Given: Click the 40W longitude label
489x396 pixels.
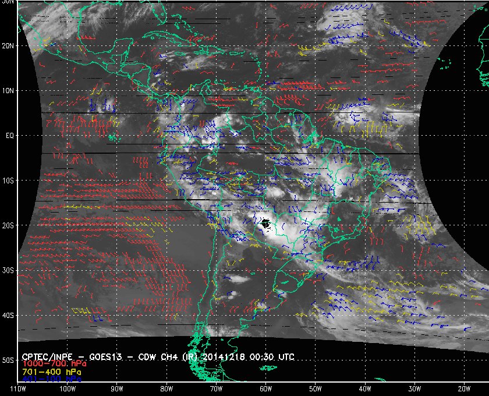Looking at the screenshot, I should pyautogui.click(x=364, y=388).
